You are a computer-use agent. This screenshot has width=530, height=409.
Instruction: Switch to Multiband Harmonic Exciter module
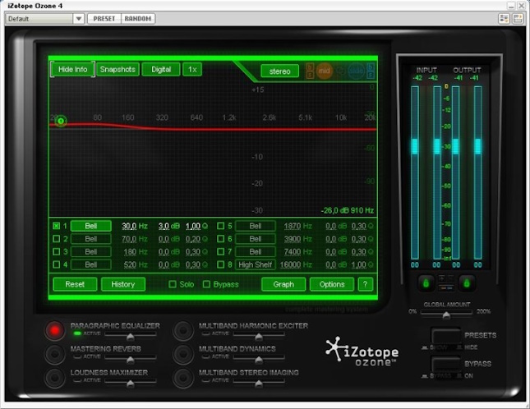point(254,326)
